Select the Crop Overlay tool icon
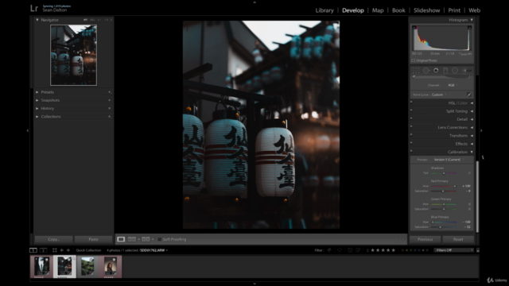The image size is (509, 286). pyautogui.click(x=416, y=71)
